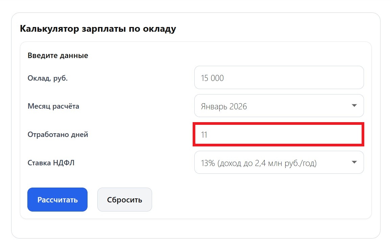Click the Отработано дней label
The image size is (391, 250).
pyautogui.click(x=58, y=134)
